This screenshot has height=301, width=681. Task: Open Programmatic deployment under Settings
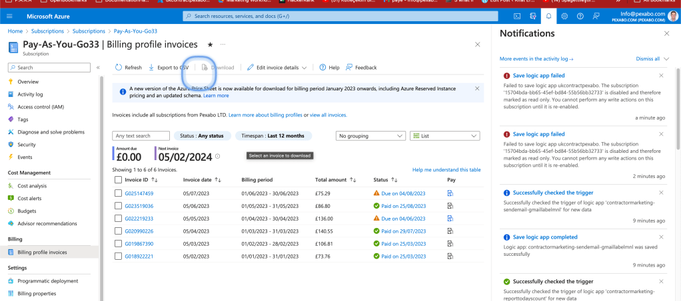click(49, 281)
